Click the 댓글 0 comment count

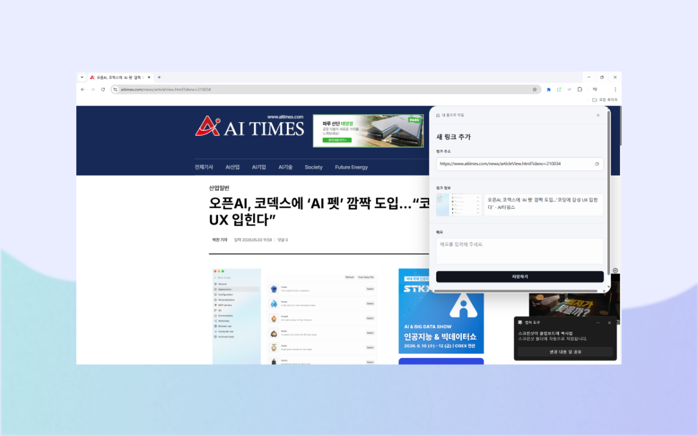click(x=283, y=240)
